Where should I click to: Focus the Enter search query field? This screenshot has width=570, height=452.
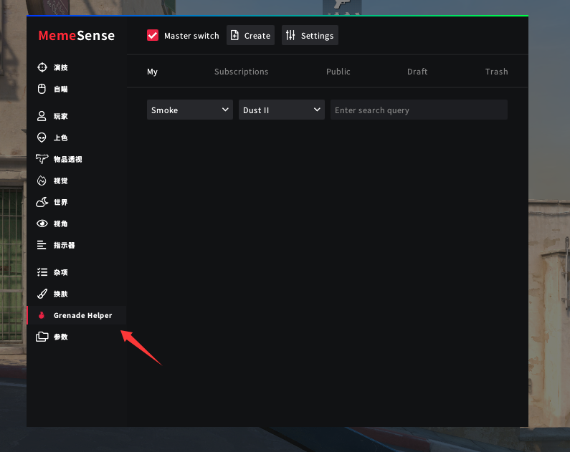[419, 110]
